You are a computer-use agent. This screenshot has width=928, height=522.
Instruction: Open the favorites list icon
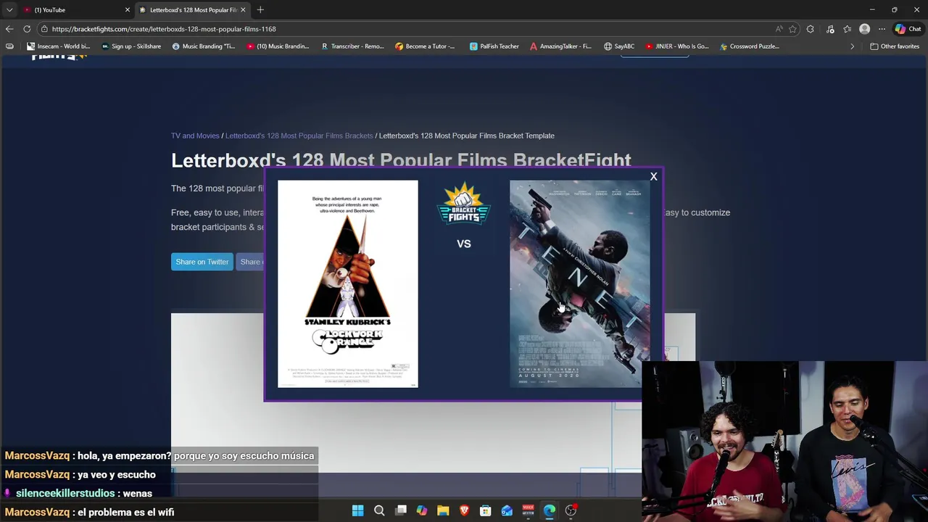click(x=847, y=29)
